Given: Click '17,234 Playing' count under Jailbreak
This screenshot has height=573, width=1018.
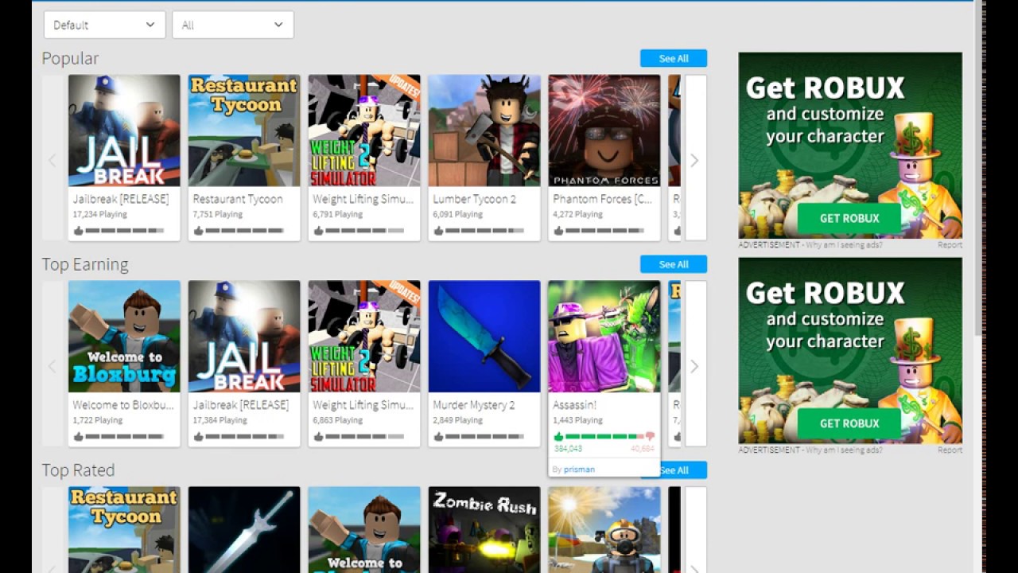Looking at the screenshot, I should click(x=102, y=214).
